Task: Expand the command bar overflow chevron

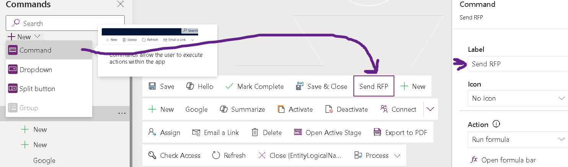Action: (430, 109)
